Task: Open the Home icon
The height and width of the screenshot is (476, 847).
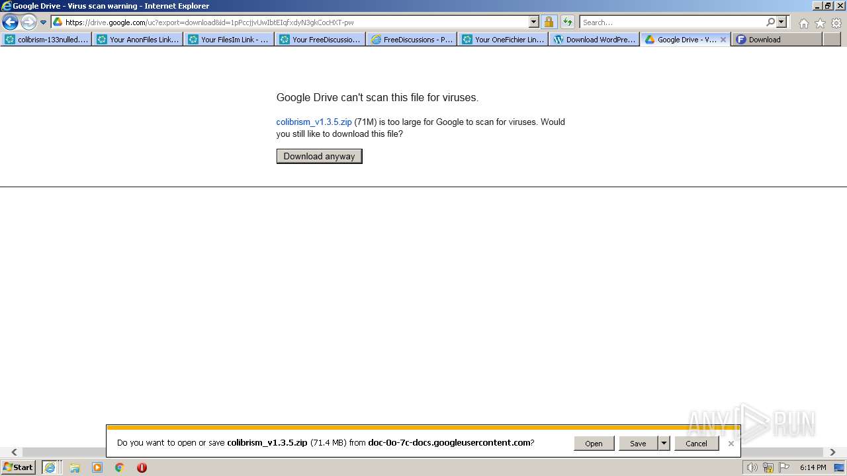Action: pos(803,23)
